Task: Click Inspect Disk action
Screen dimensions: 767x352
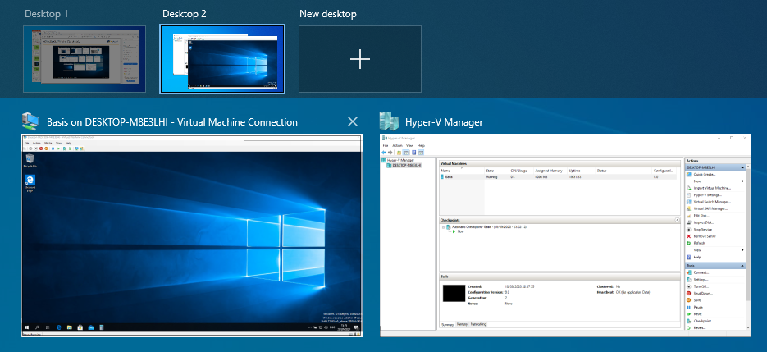Action: coord(702,222)
